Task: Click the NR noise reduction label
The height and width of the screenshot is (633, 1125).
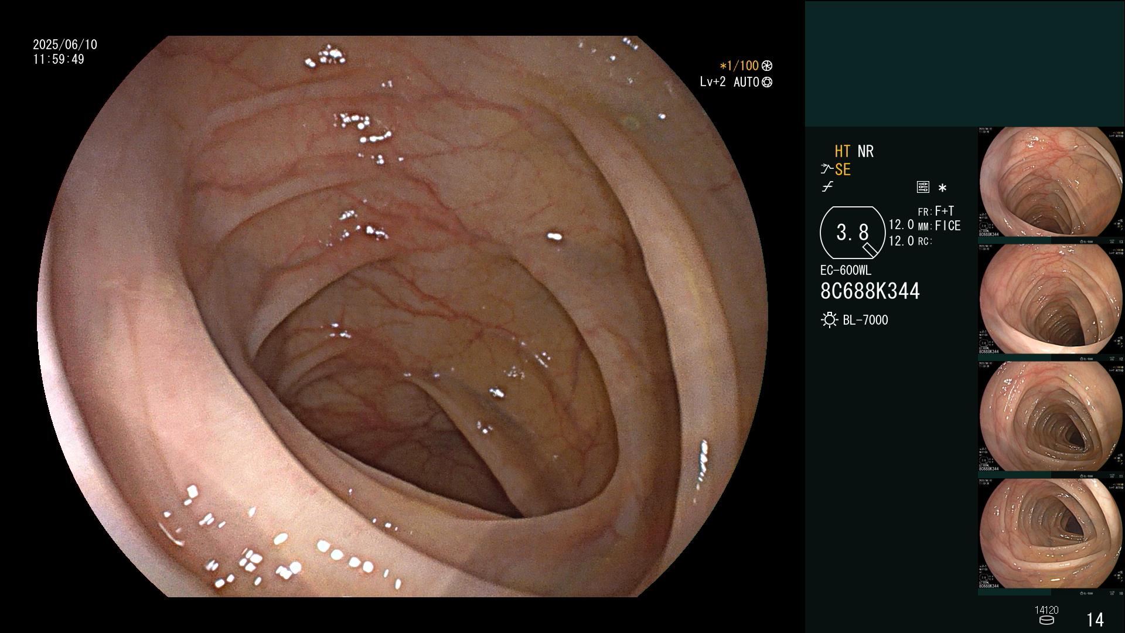Action: coord(865,151)
